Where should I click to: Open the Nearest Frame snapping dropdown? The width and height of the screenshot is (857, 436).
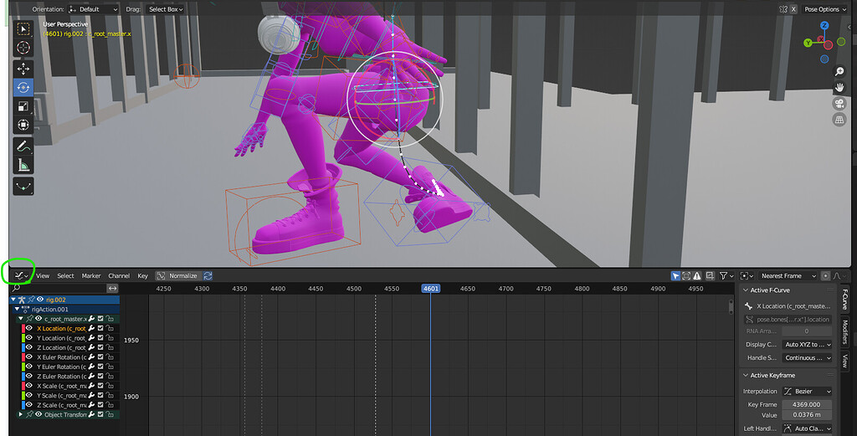[788, 276]
